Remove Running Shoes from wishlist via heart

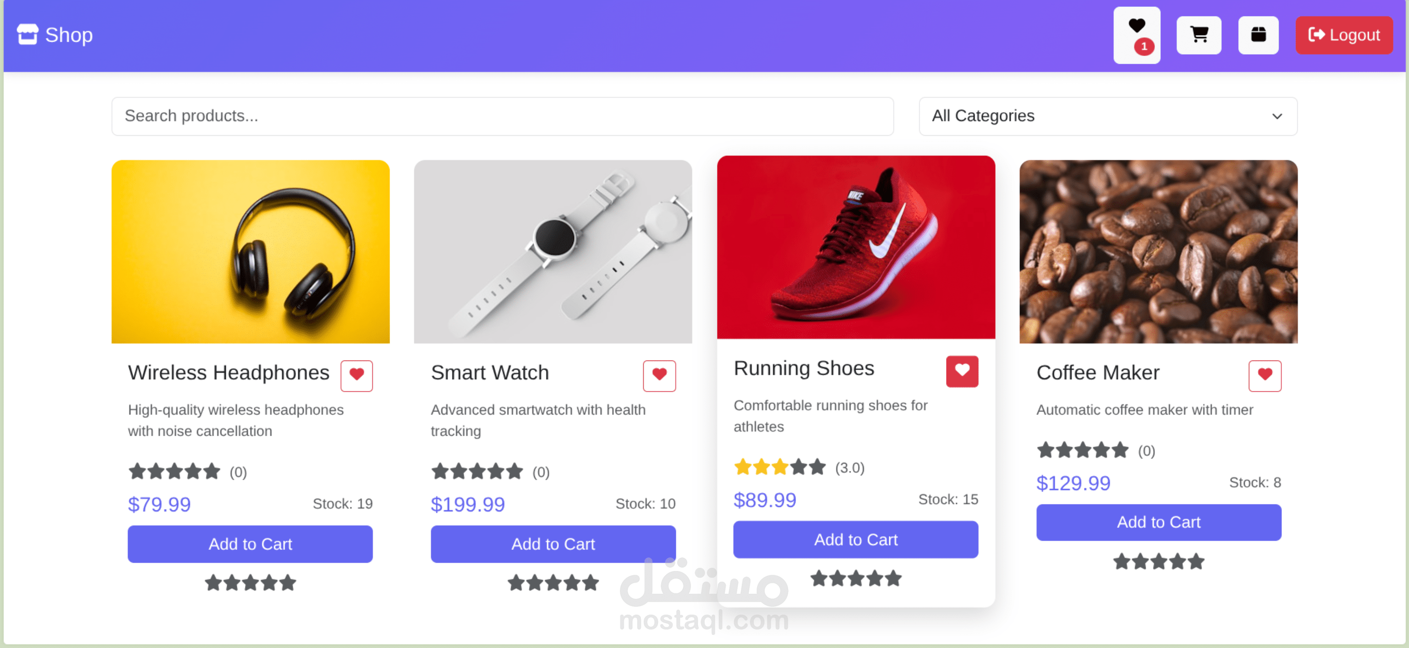[x=962, y=371]
